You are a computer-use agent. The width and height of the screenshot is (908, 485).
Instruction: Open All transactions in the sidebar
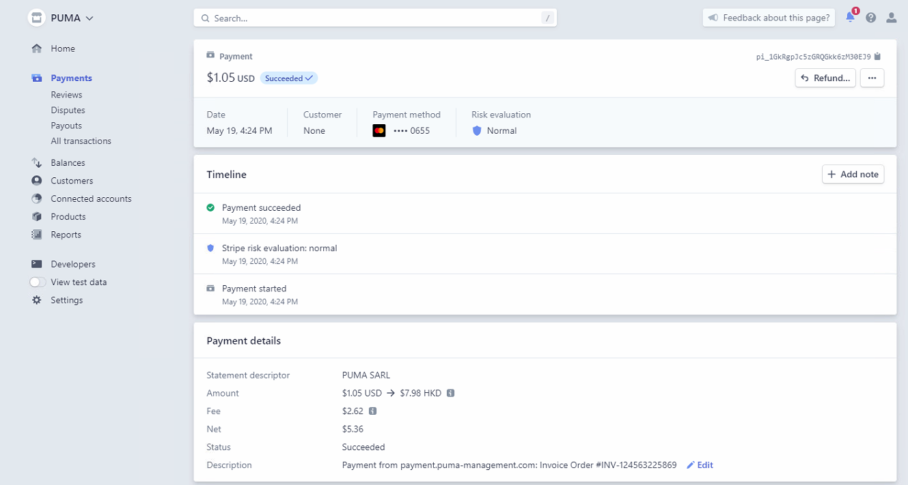(x=81, y=141)
